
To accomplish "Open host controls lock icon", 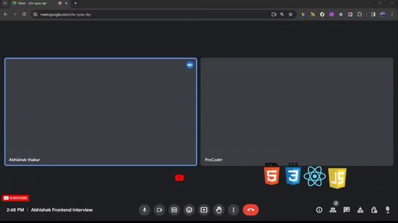I will [374, 210].
